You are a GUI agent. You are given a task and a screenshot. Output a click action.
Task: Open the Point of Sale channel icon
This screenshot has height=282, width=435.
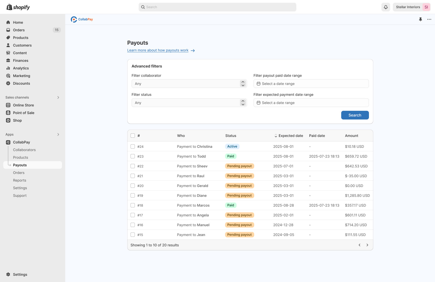click(8, 113)
